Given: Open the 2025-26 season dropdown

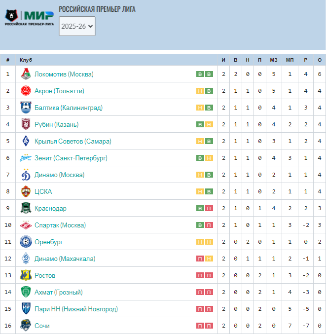Looking at the screenshot, I should click(77, 26).
